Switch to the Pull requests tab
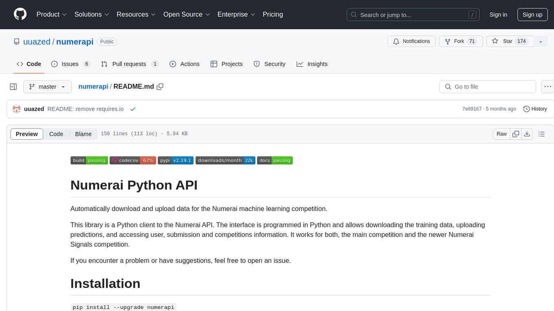Image resolution: width=554 pixels, height=311 pixels. 130,64
